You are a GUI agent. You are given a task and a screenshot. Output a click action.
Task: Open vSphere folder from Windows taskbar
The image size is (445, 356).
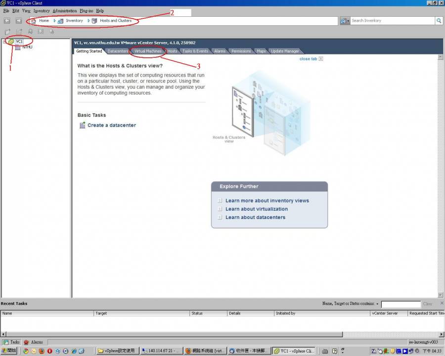(x=116, y=351)
